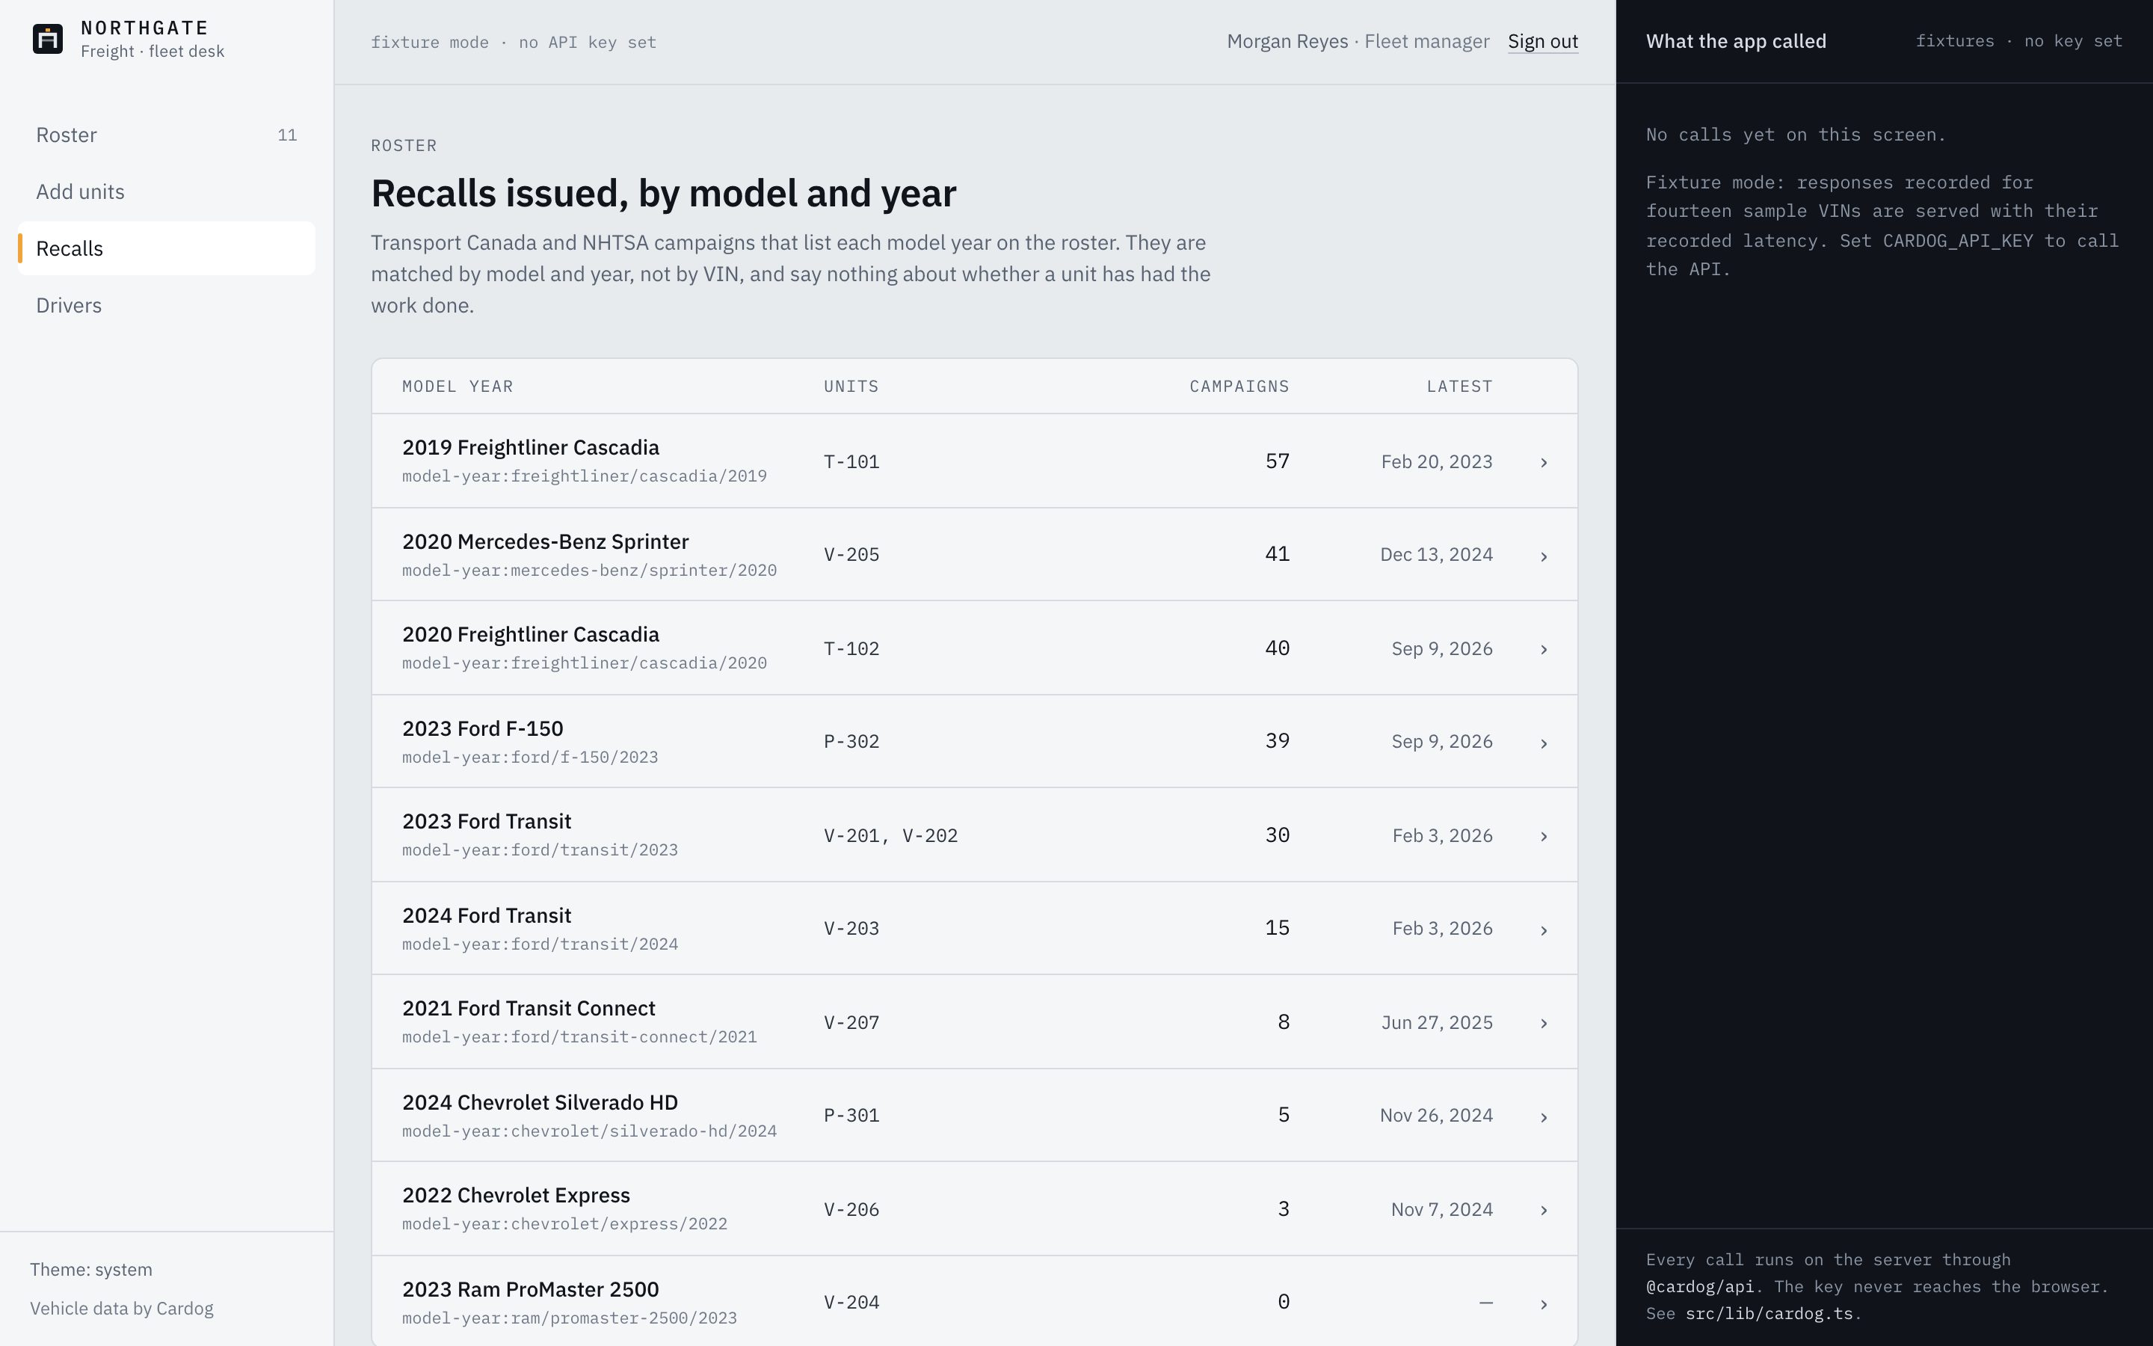Image resolution: width=2153 pixels, height=1346 pixels.
Task: Click unit code V-205
Action: coord(851,555)
